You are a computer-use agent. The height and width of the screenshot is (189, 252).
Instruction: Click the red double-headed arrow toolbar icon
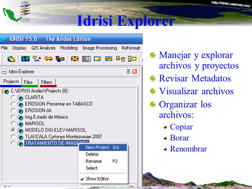point(49,59)
